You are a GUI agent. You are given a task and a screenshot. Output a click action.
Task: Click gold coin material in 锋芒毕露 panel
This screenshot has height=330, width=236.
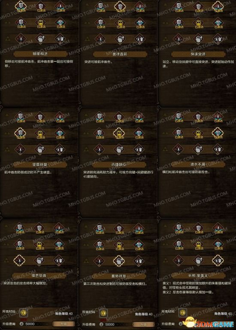(24, 313)
